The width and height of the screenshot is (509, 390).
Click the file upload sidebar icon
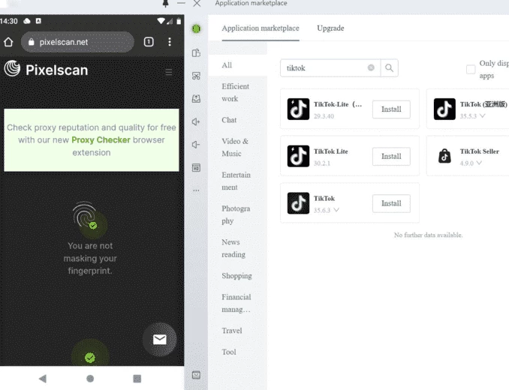[x=196, y=98]
